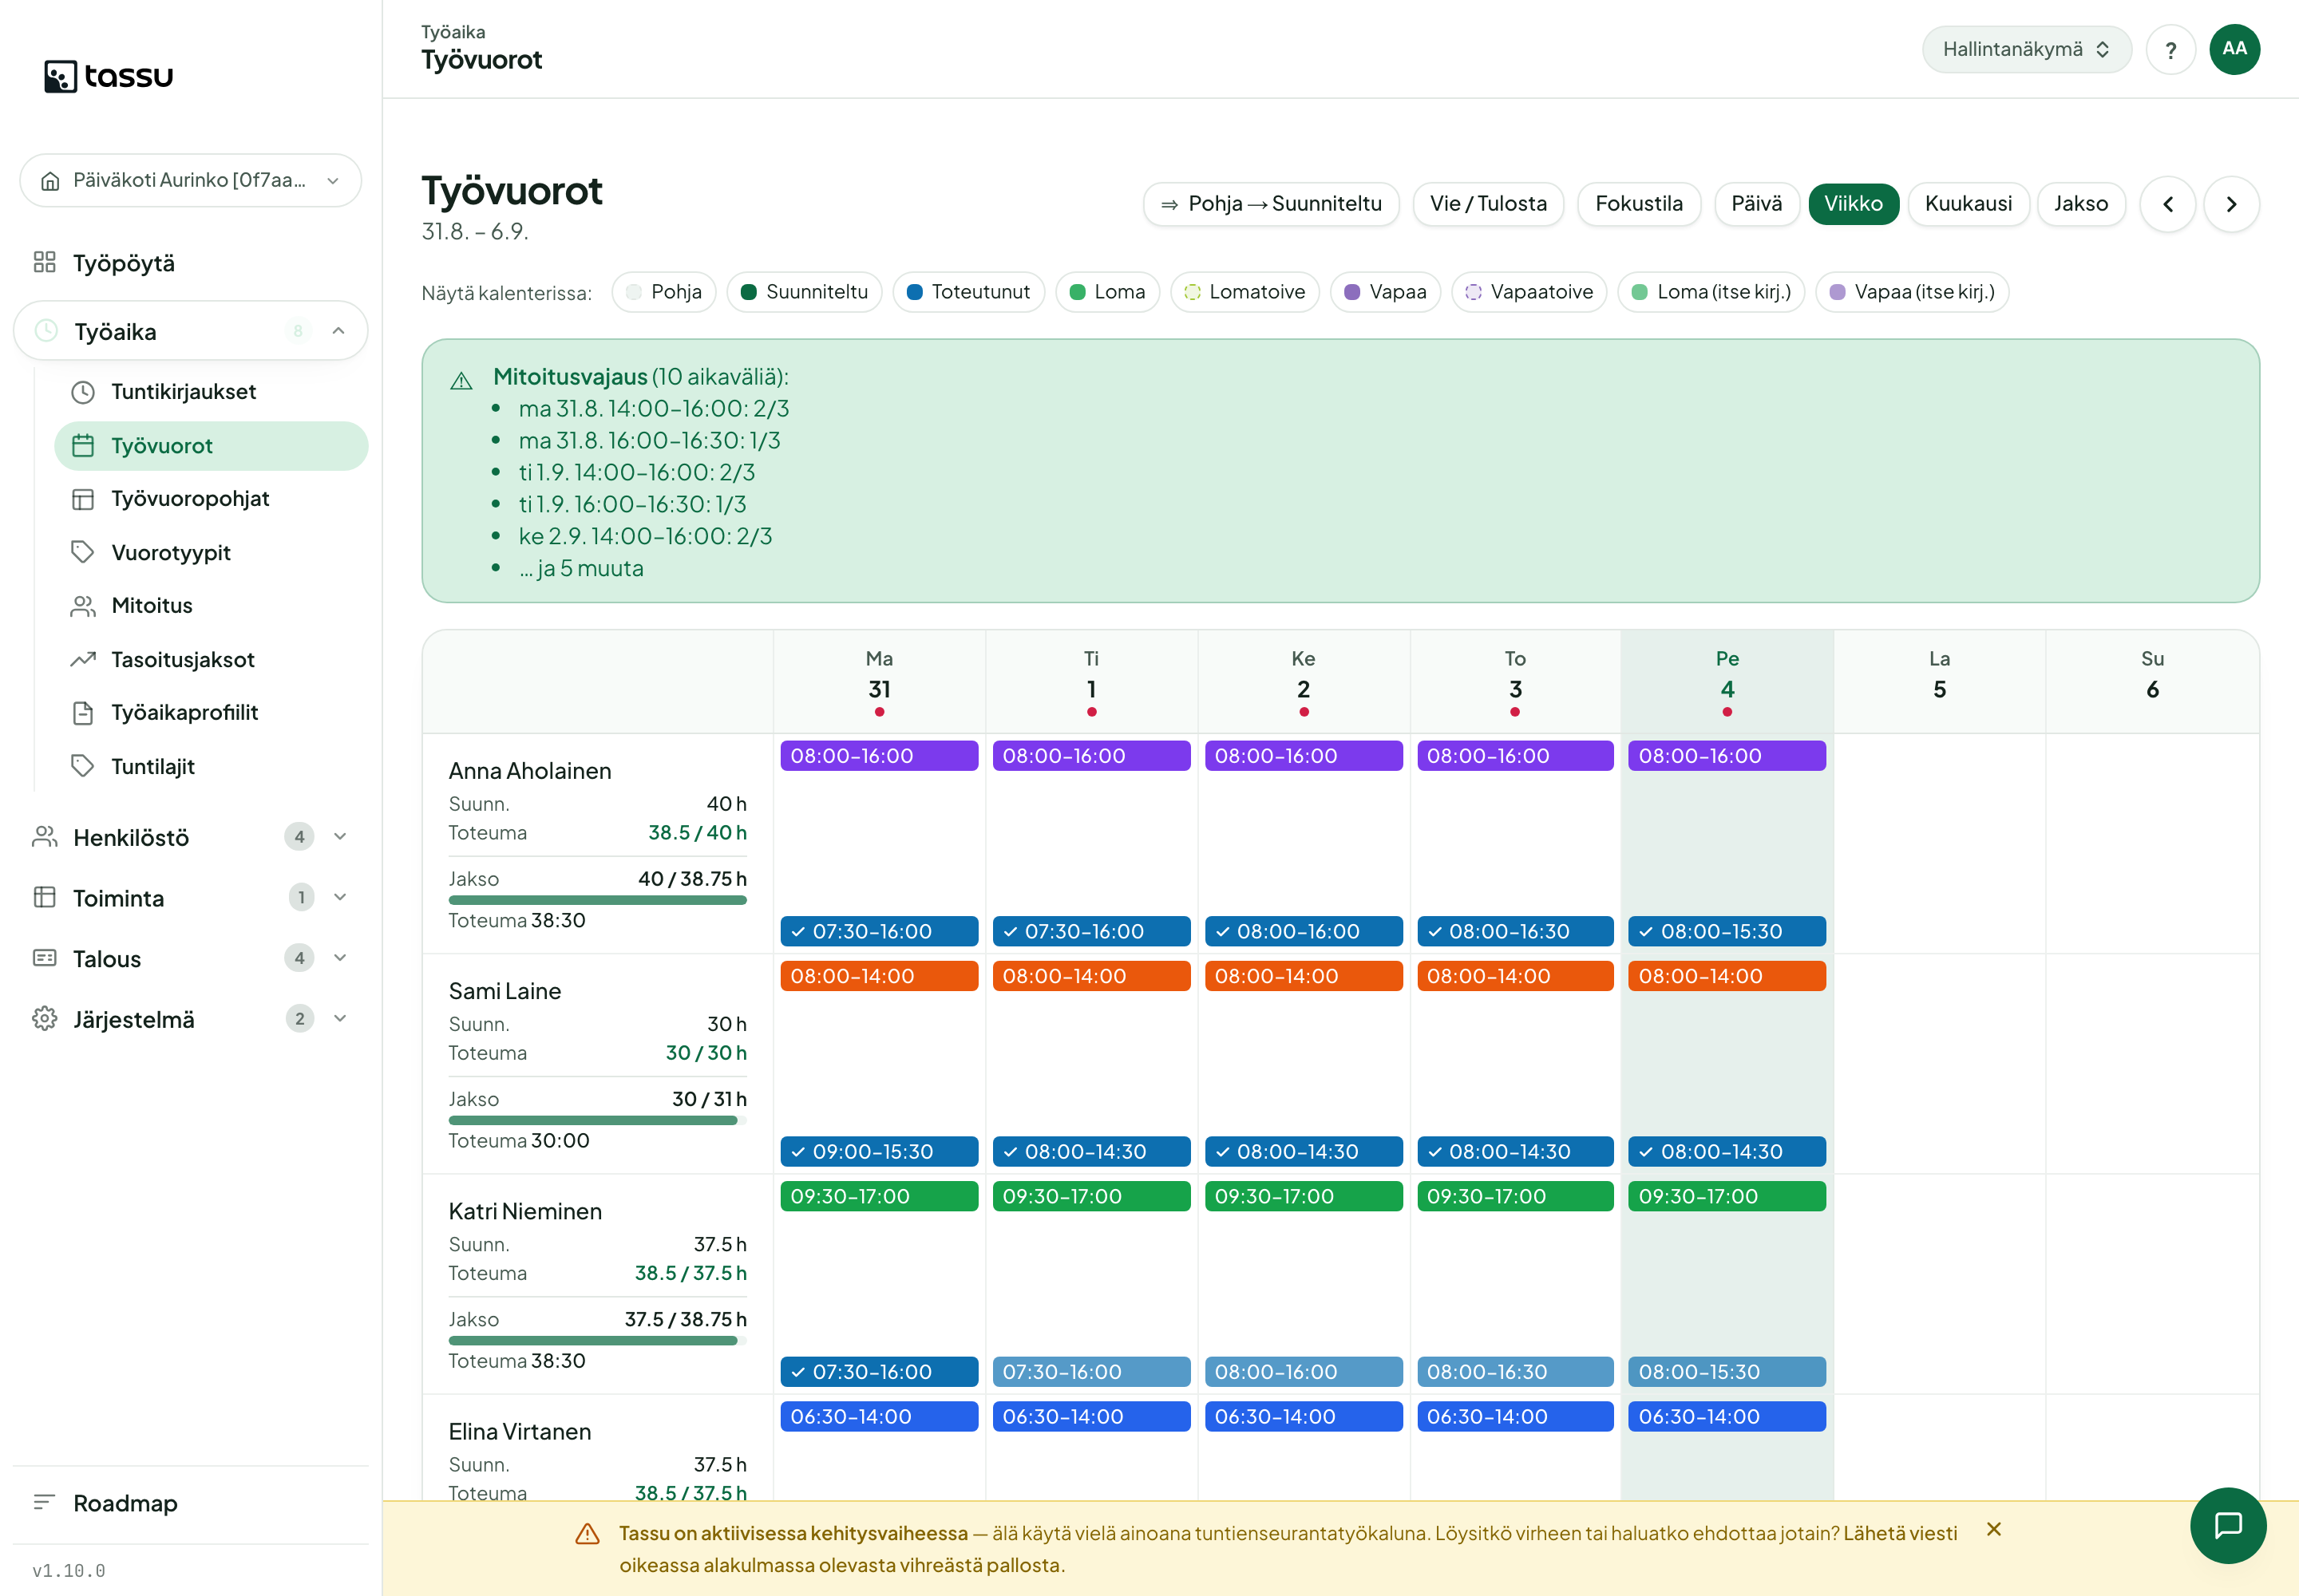Toggle Pohja calendar filter
This screenshot has width=2299, height=1596.
(663, 292)
